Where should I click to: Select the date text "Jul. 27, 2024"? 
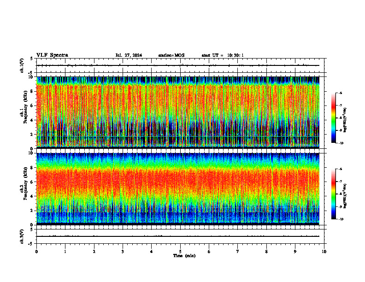[x=129, y=55]
